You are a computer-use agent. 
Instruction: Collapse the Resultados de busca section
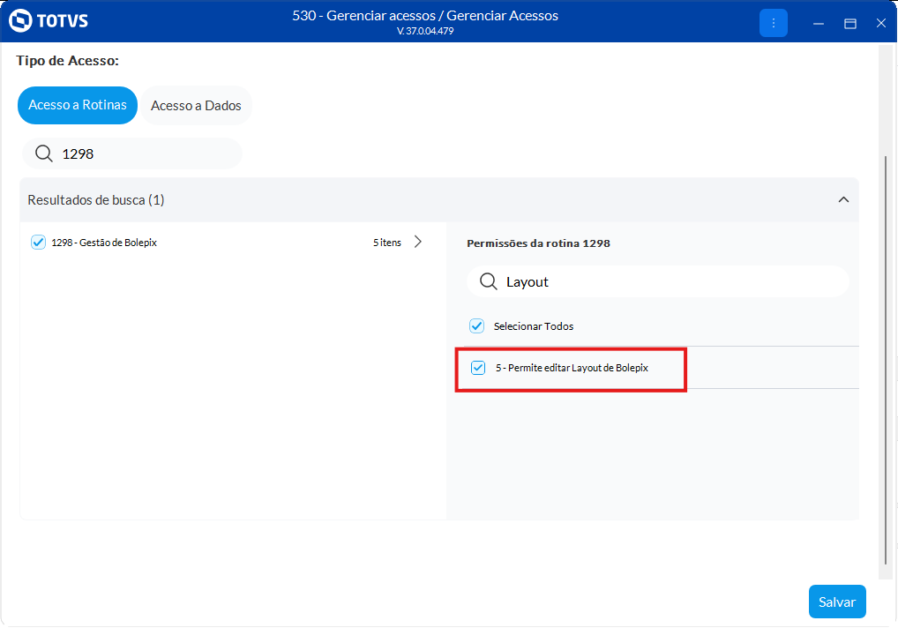[843, 200]
